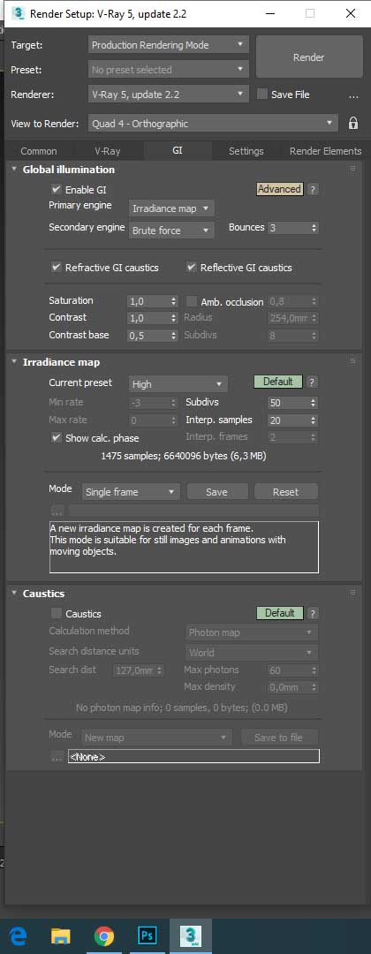
Task: Switch to the Settings tab
Action: coord(246,151)
